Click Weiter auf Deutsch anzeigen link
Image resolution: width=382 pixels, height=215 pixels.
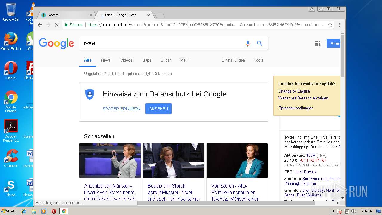303,98
